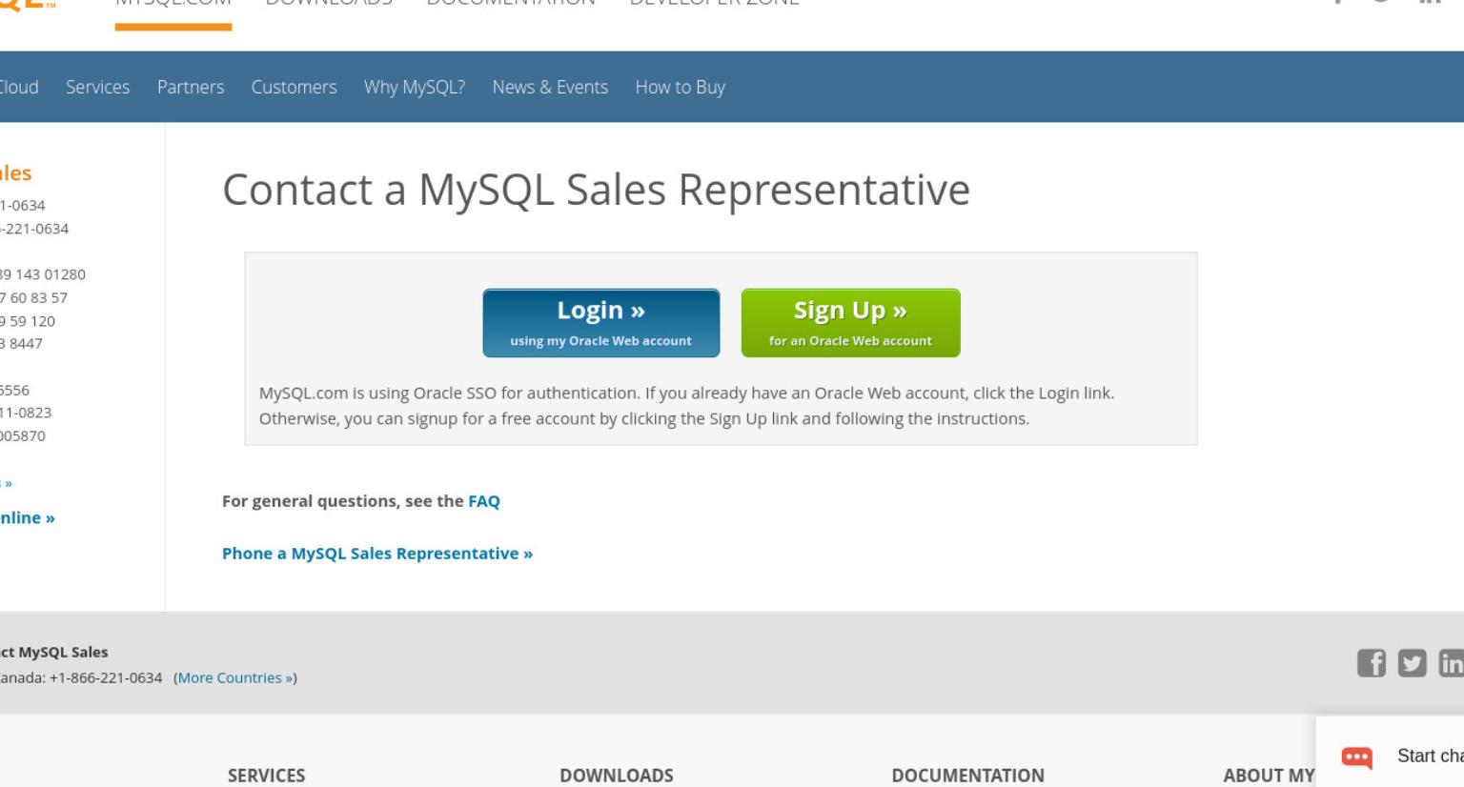Viewport: 1464px width, 787px height.
Task: Open the Facebook icon in the footer
Action: click(x=1371, y=663)
